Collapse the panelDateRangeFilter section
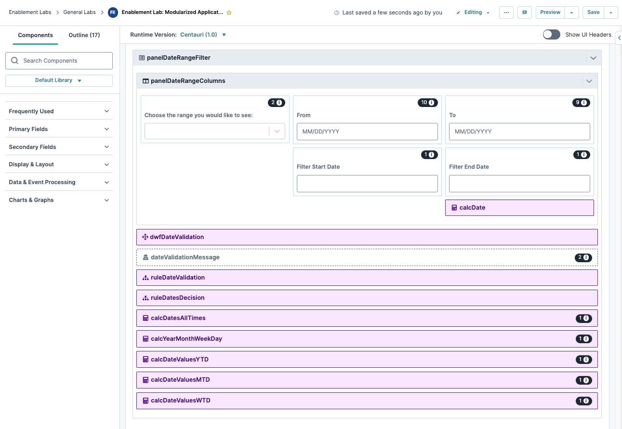This screenshot has height=429, width=622. pos(593,57)
